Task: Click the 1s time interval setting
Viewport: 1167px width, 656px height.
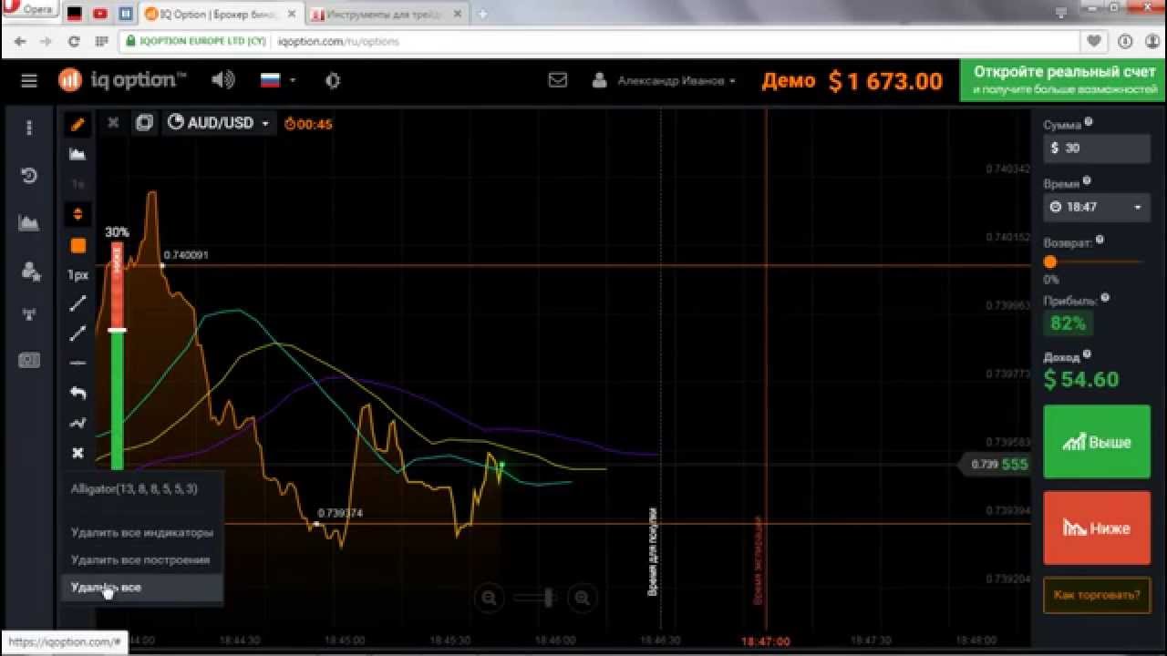Action: pyautogui.click(x=78, y=184)
